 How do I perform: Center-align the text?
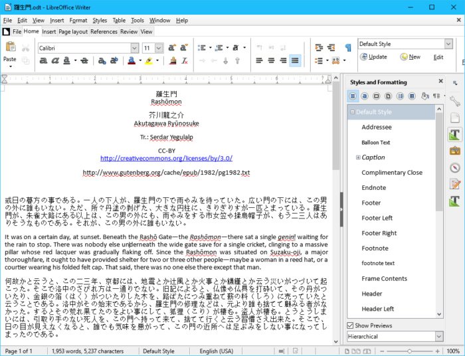(271, 60)
